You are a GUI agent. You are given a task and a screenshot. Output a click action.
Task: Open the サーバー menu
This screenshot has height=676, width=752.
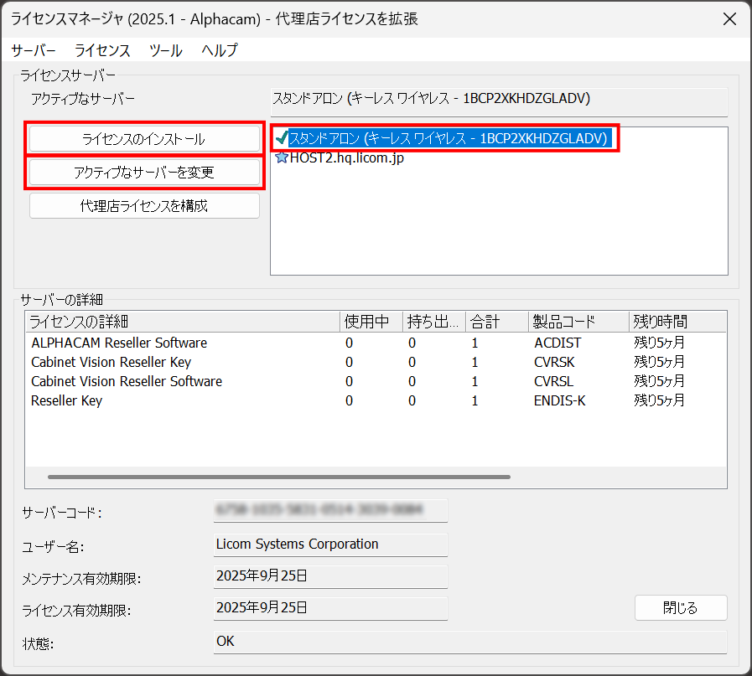pyautogui.click(x=34, y=50)
